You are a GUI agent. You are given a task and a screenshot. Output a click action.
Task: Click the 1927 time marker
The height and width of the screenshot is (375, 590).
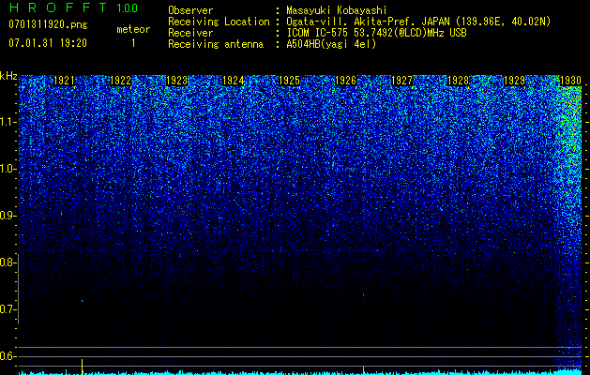click(401, 81)
